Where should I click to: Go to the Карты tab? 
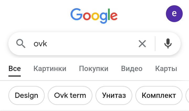[166, 69]
